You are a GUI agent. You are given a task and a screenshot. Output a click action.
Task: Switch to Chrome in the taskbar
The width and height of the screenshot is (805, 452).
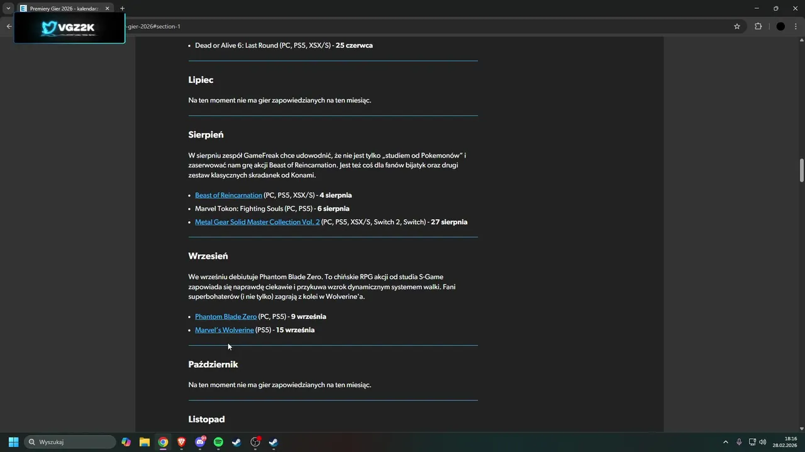(163, 442)
